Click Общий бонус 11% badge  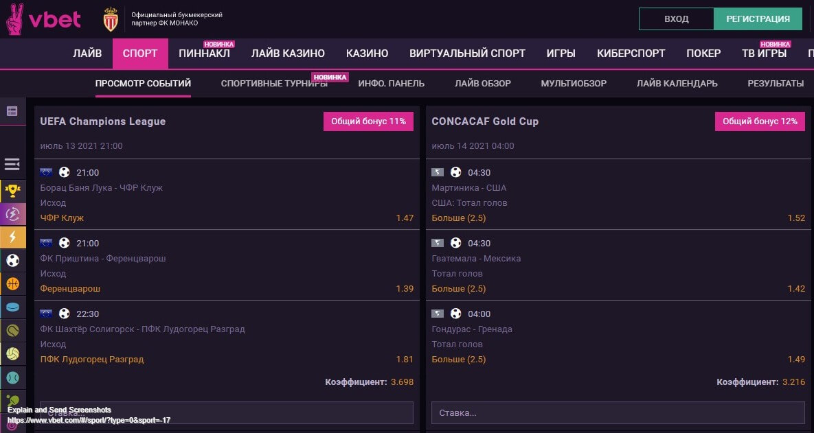369,121
